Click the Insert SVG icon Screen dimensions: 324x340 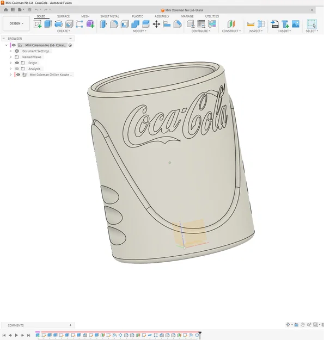click(x=275, y=24)
